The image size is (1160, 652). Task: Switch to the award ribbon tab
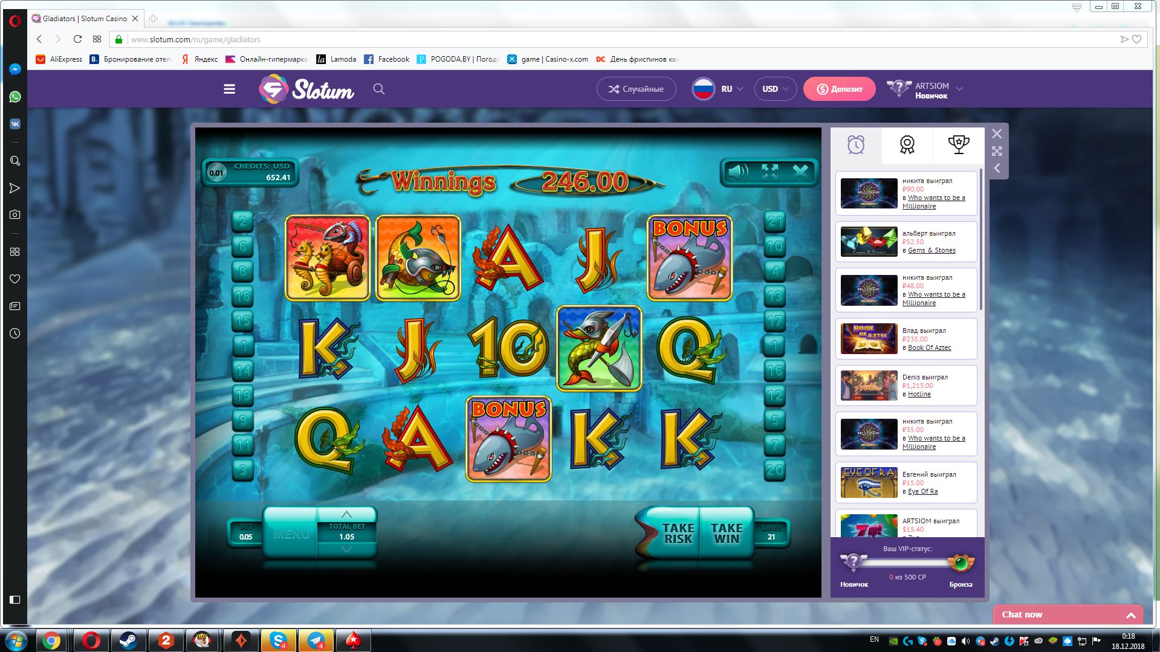(x=907, y=145)
